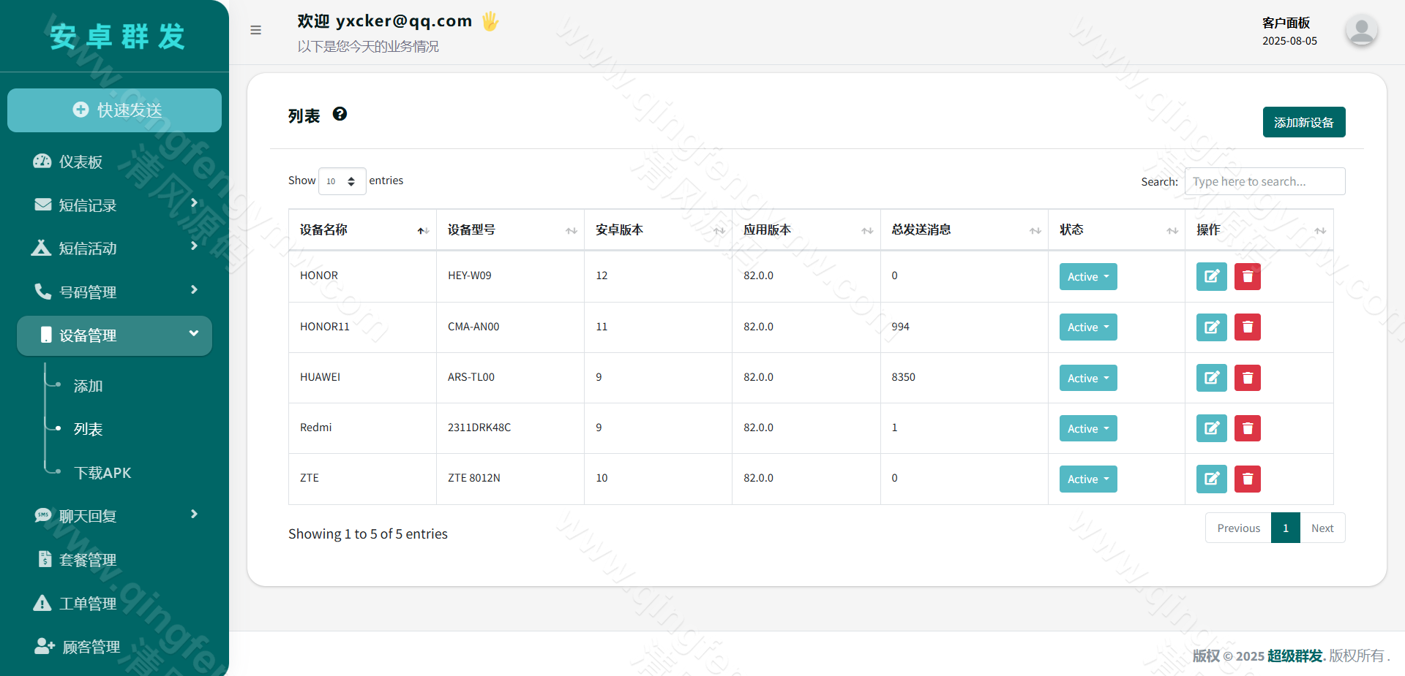The width and height of the screenshot is (1405, 676).
Task: Delete the HONOR11 device entry
Action: tap(1248, 327)
